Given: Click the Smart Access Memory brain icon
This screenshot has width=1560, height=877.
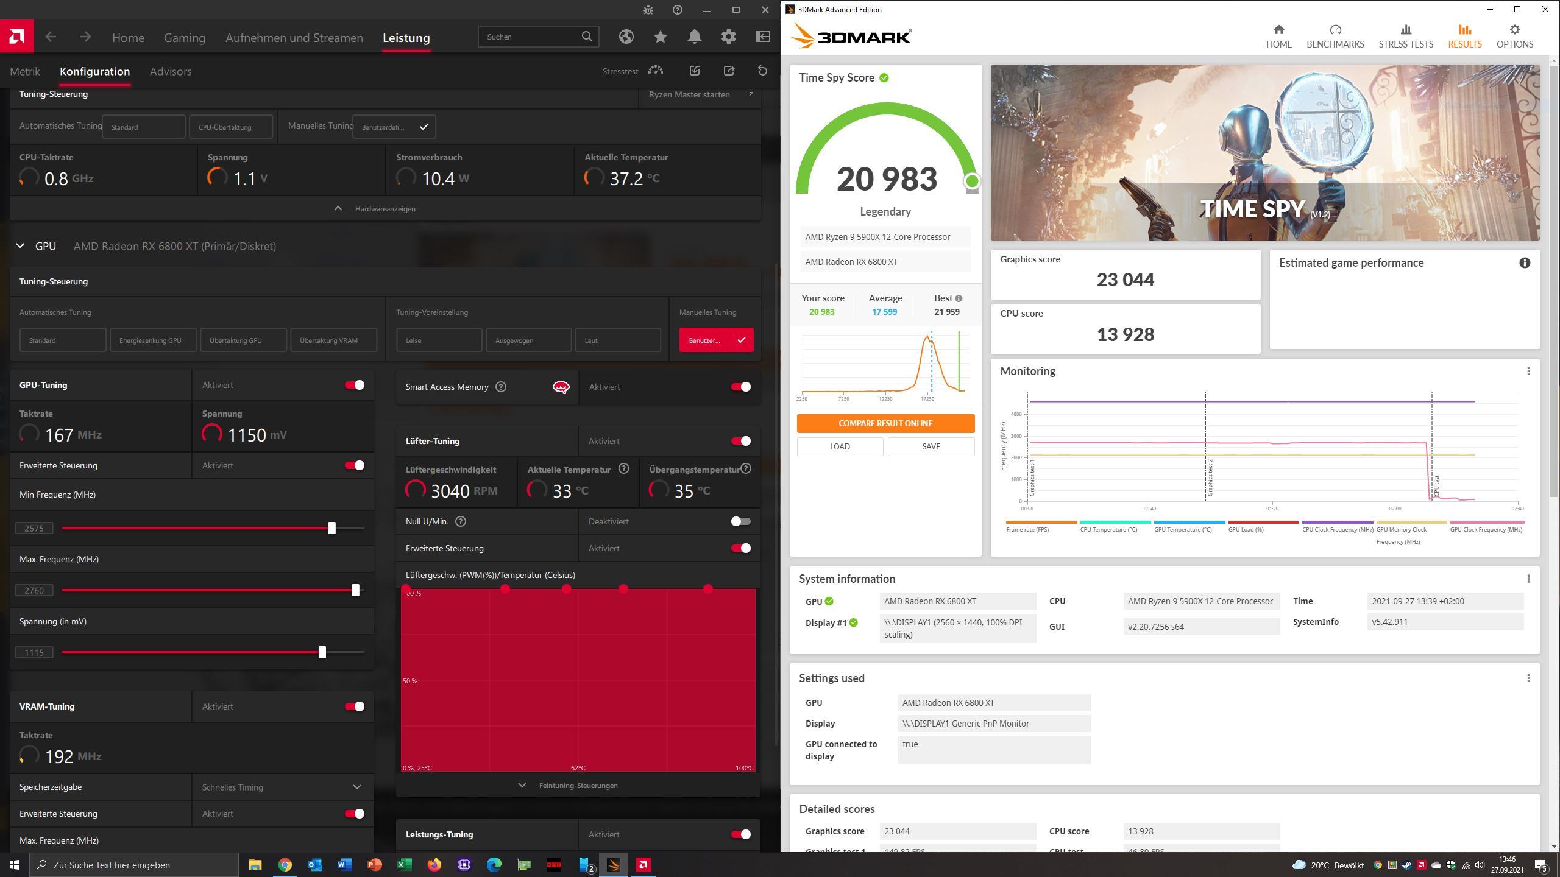Looking at the screenshot, I should coord(561,387).
